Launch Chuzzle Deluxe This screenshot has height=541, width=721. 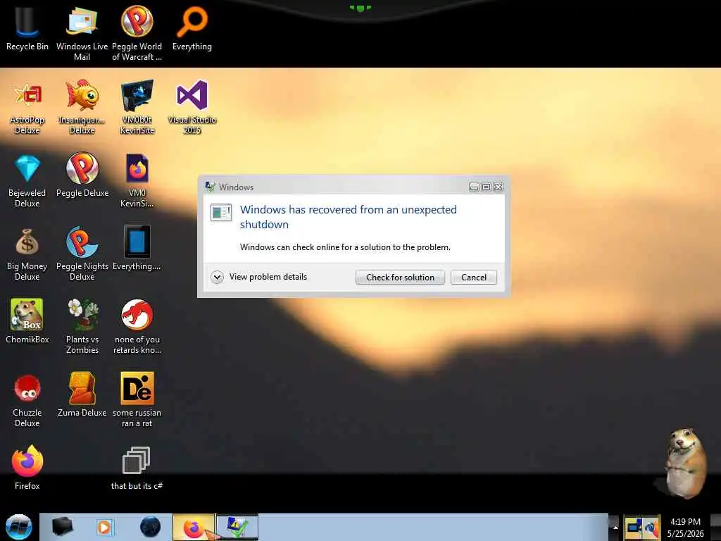point(27,400)
